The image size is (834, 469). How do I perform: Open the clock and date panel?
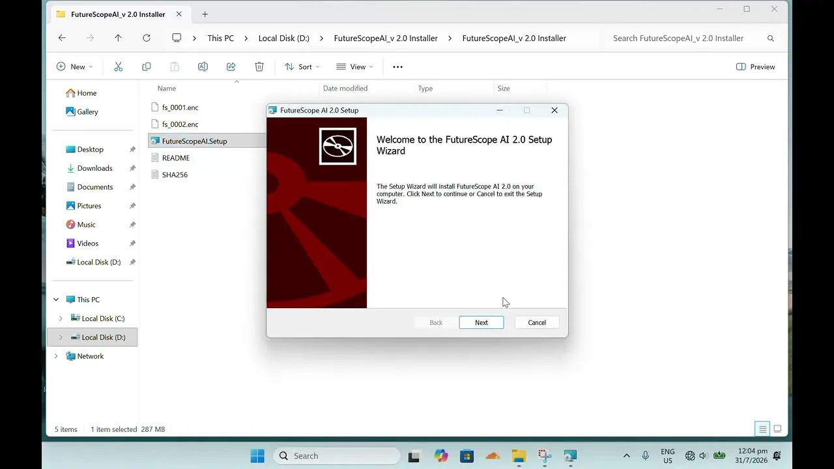pos(753,455)
